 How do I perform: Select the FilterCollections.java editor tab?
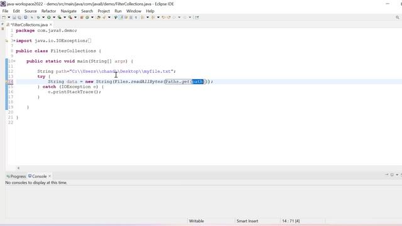(x=29, y=25)
